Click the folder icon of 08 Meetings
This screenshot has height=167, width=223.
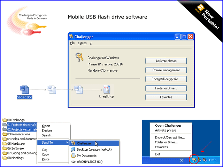click(x=5, y=158)
